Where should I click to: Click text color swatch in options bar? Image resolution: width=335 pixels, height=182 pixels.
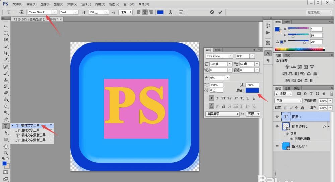(160, 12)
